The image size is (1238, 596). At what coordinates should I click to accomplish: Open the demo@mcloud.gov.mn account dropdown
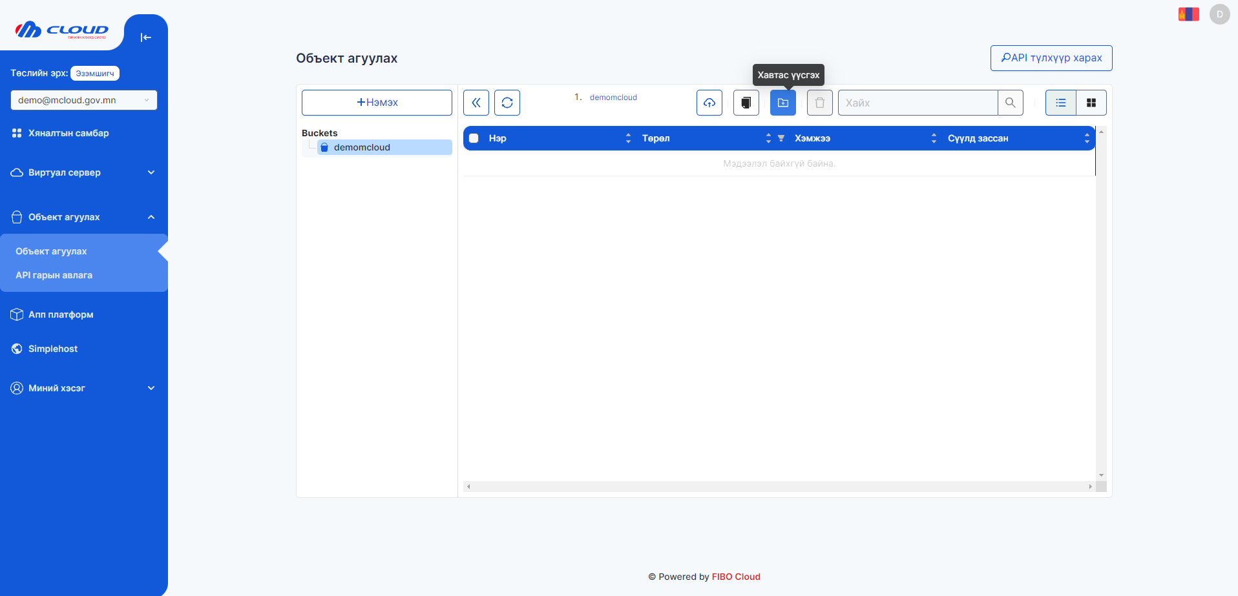point(84,100)
